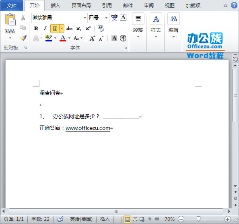
Task: Click the spelling proofing check icon
Action: click(60, 219)
